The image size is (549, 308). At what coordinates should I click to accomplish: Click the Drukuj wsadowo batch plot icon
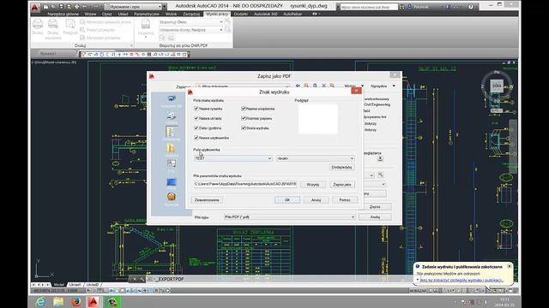[x=53, y=25]
